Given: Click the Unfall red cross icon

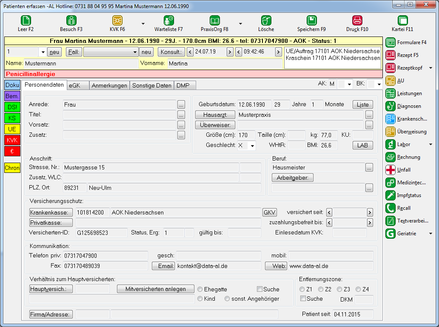Looking at the screenshot, I should pyautogui.click(x=390, y=170).
